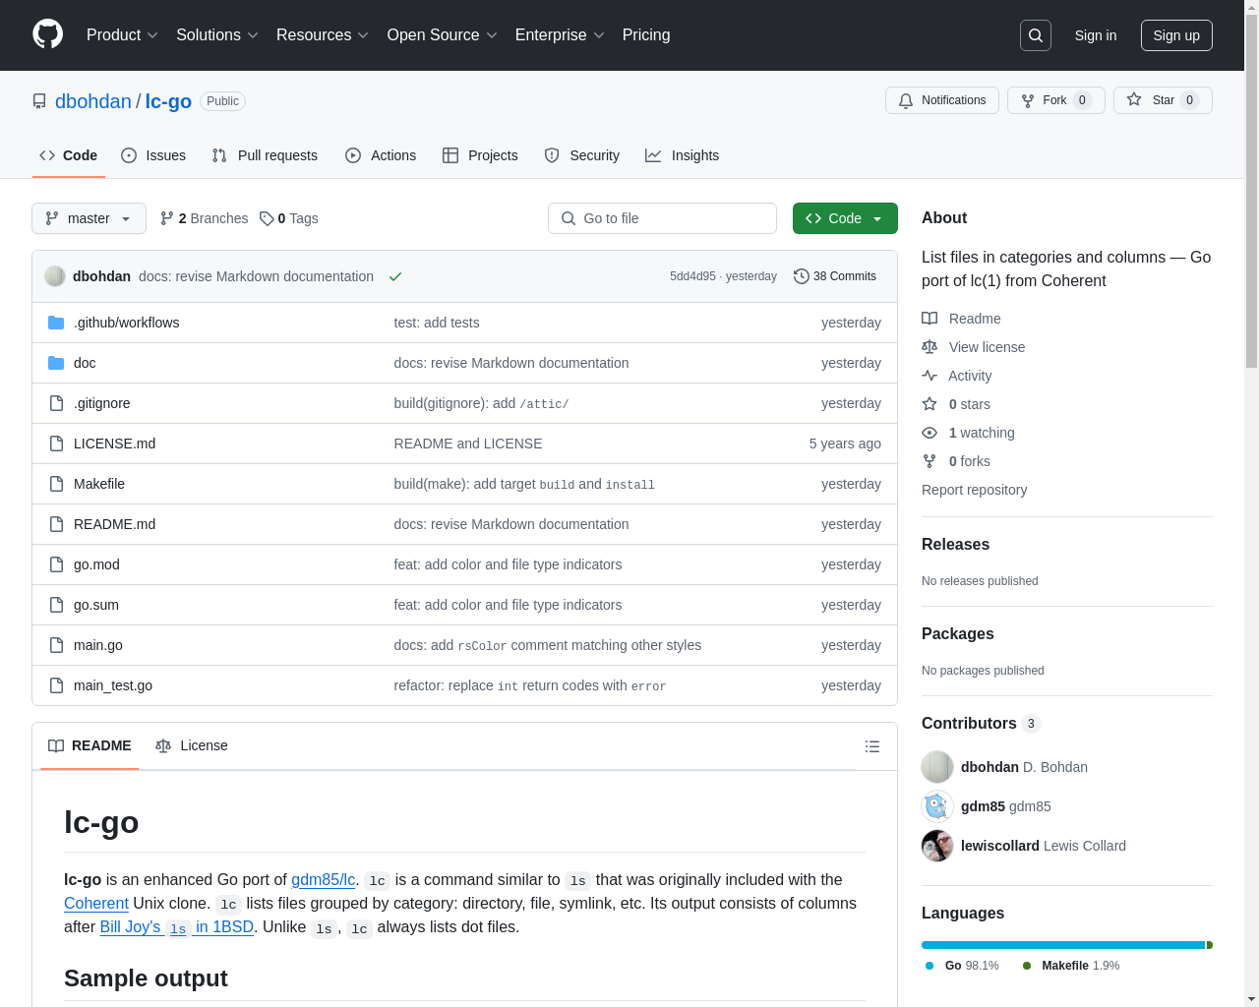Open the Actions tab

381,155
